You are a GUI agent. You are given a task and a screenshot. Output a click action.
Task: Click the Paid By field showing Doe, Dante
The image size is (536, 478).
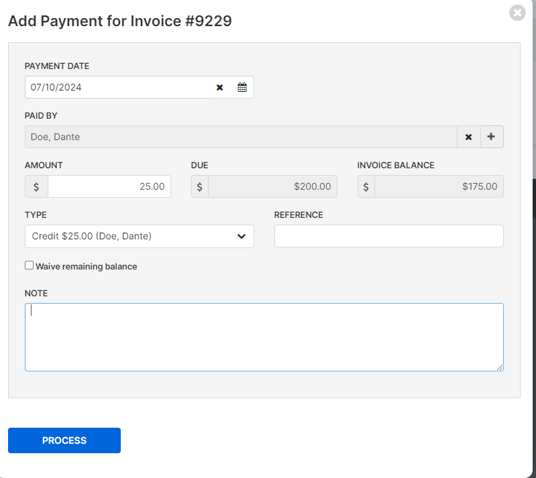[x=241, y=137]
